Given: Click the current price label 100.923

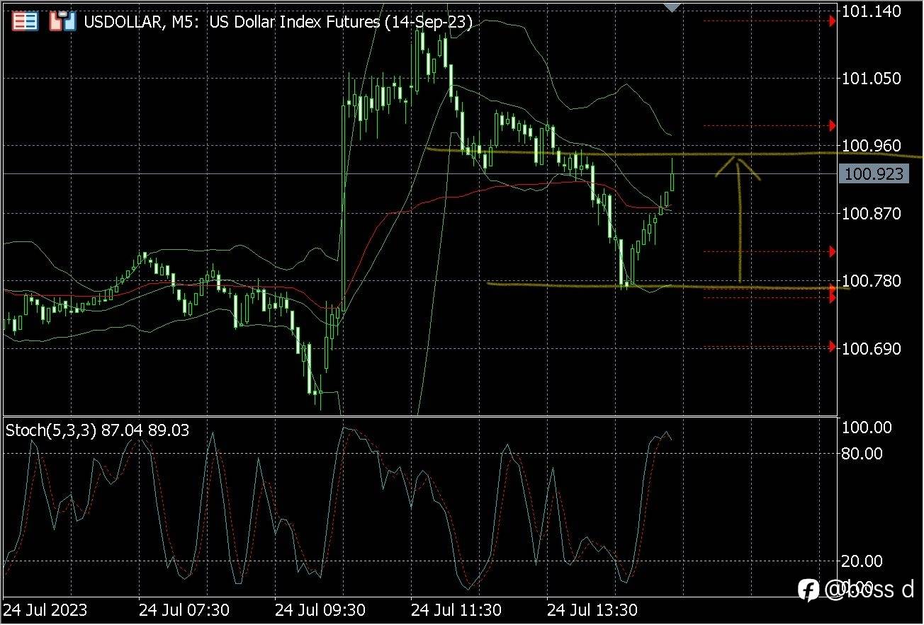Looking at the screenshot, I should [x=873, y=173].
